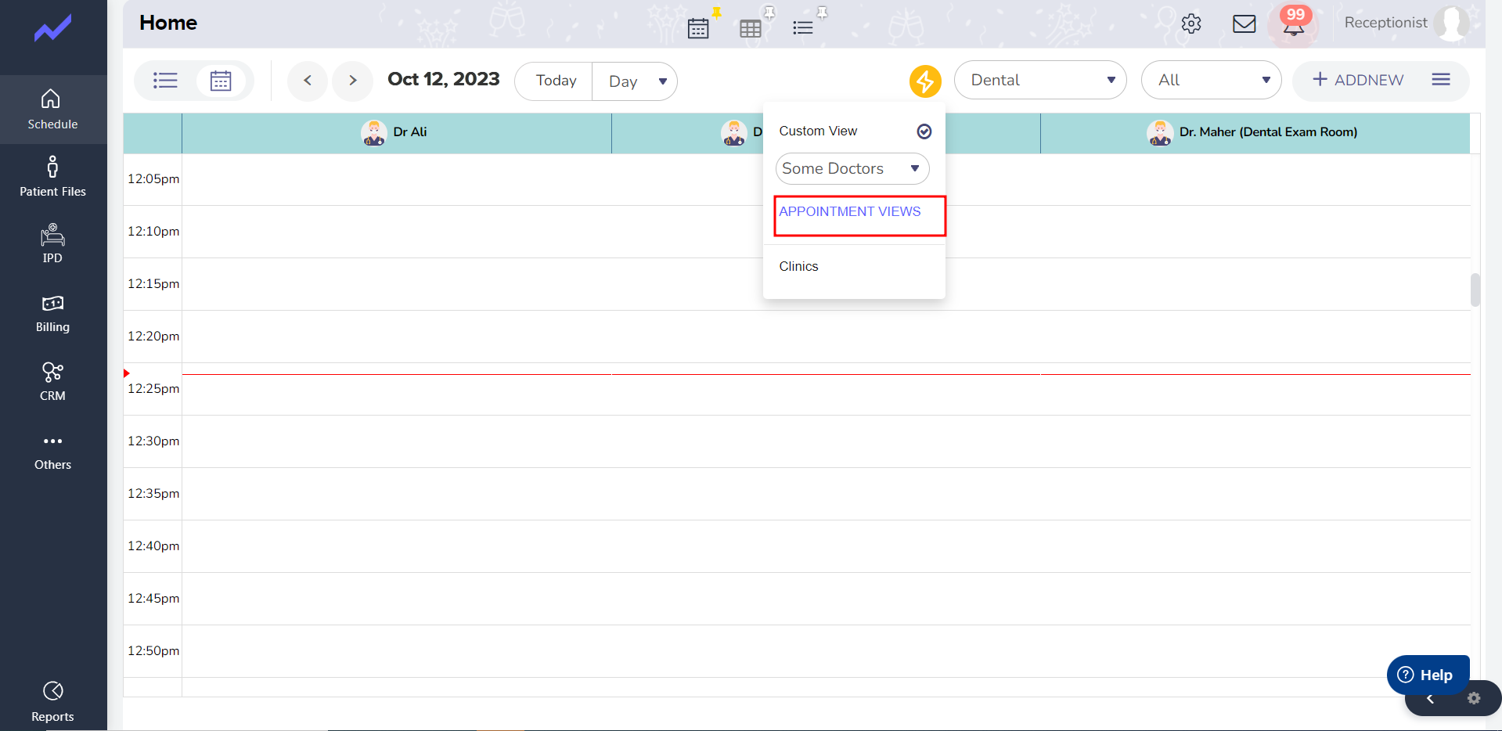This screenshot has height=731, width=1502.
Task: Click the 12:05pm time slot label
Action: pyautogui.click(x=153, y=178)
